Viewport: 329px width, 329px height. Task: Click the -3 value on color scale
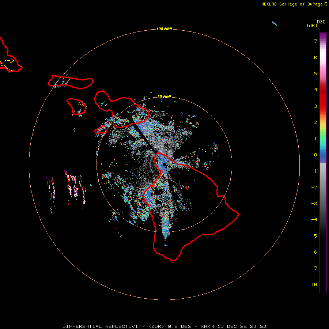(314, 204)
